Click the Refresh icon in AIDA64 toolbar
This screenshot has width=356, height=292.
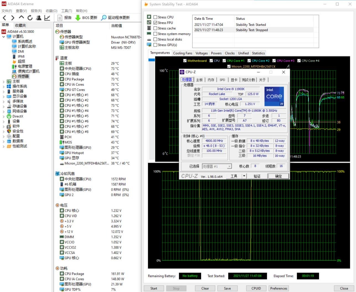(30, 18)
